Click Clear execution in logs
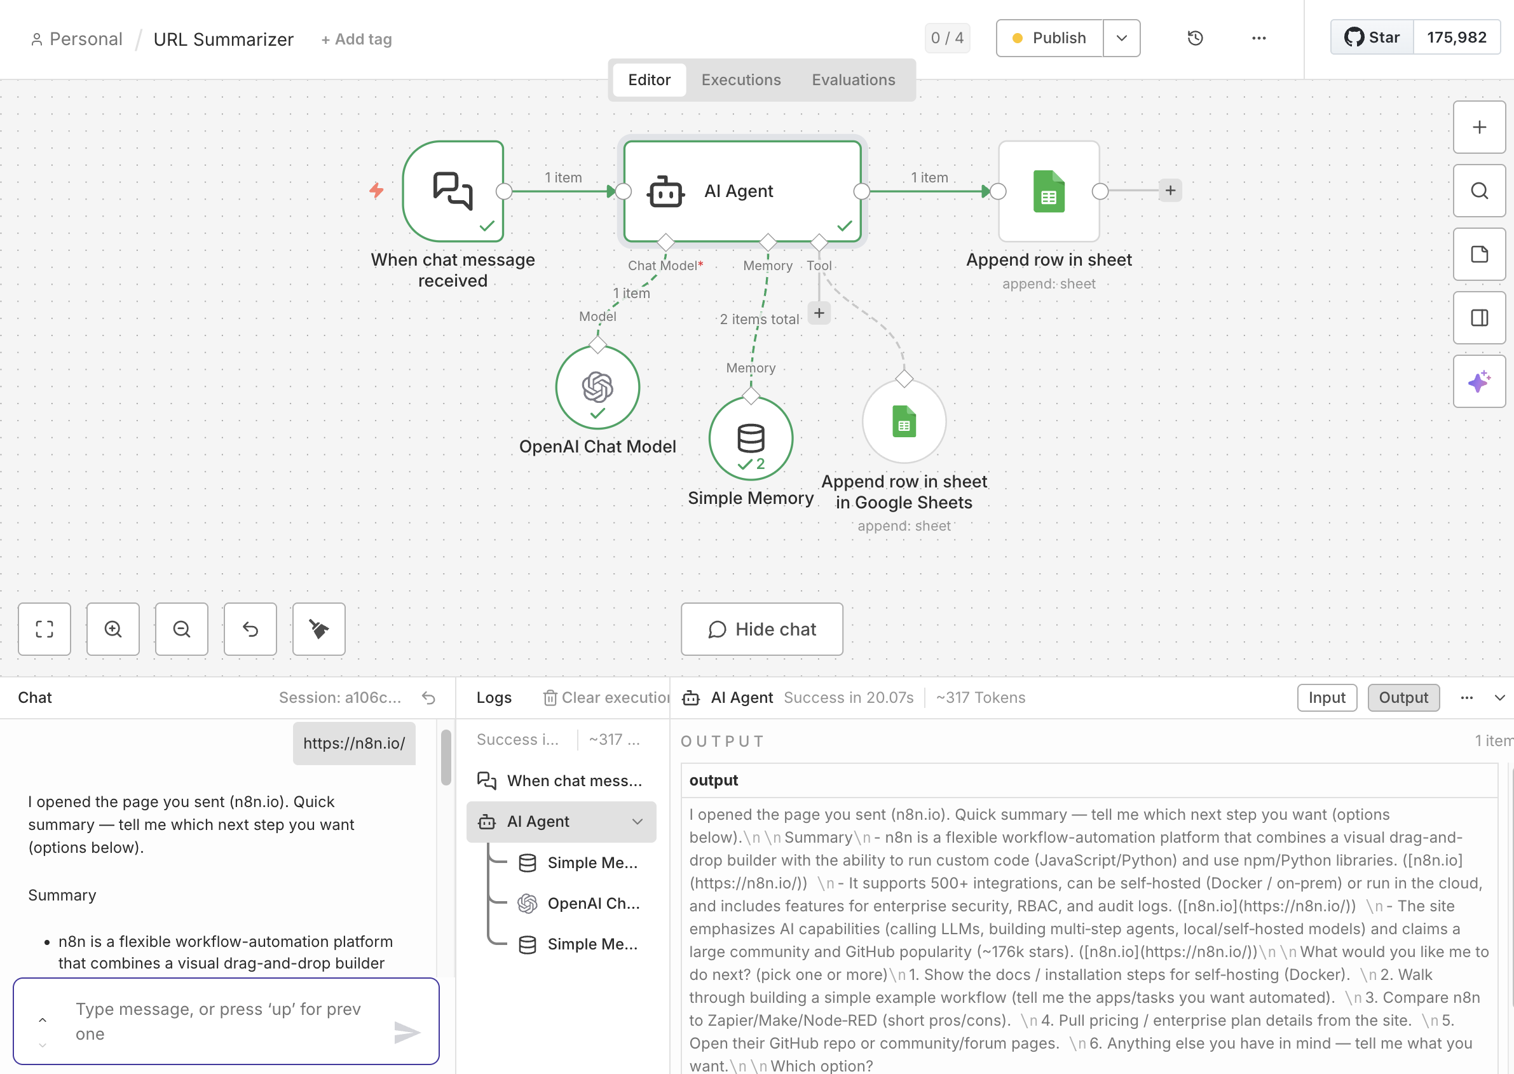Image resolution: width=1514 pixels, height=1074 pixels. coord(606,698)
